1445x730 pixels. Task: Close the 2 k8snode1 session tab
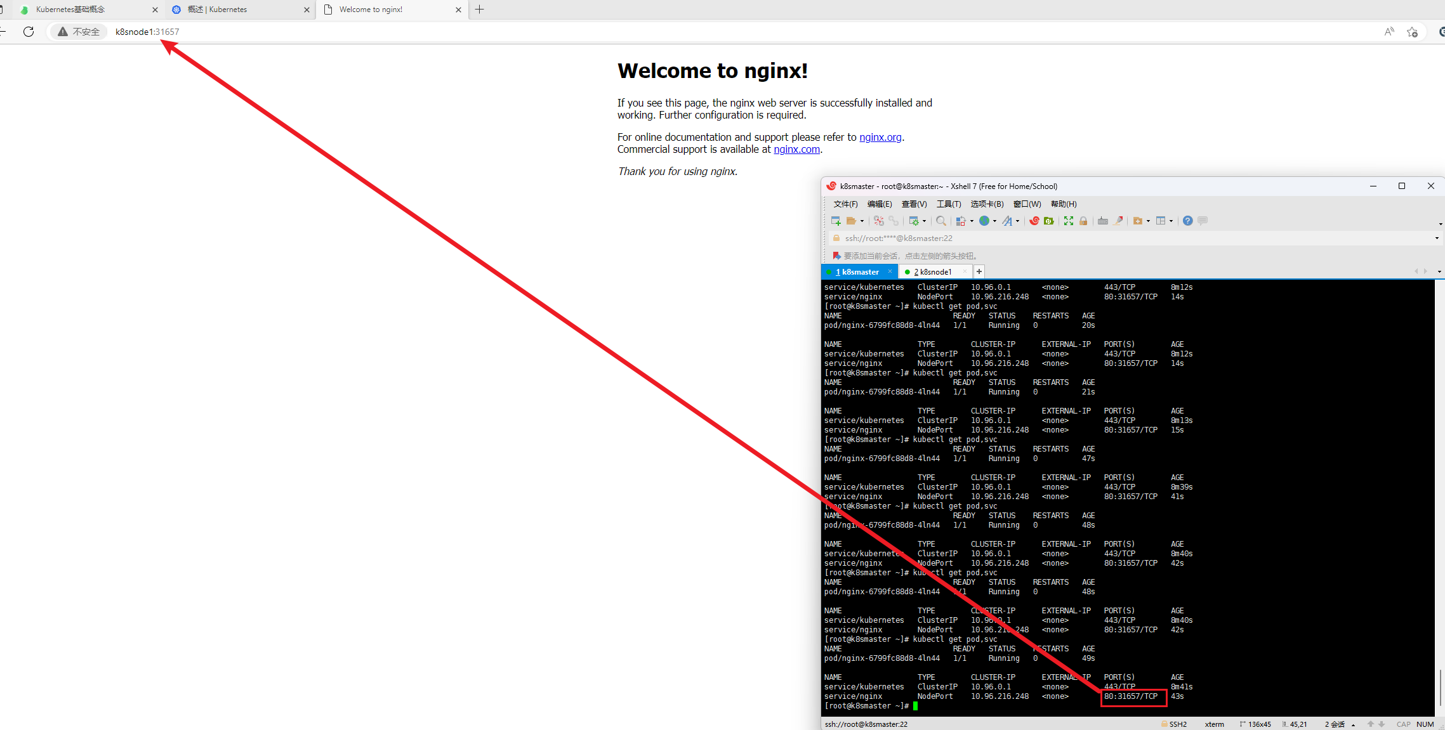pos(965,271)
